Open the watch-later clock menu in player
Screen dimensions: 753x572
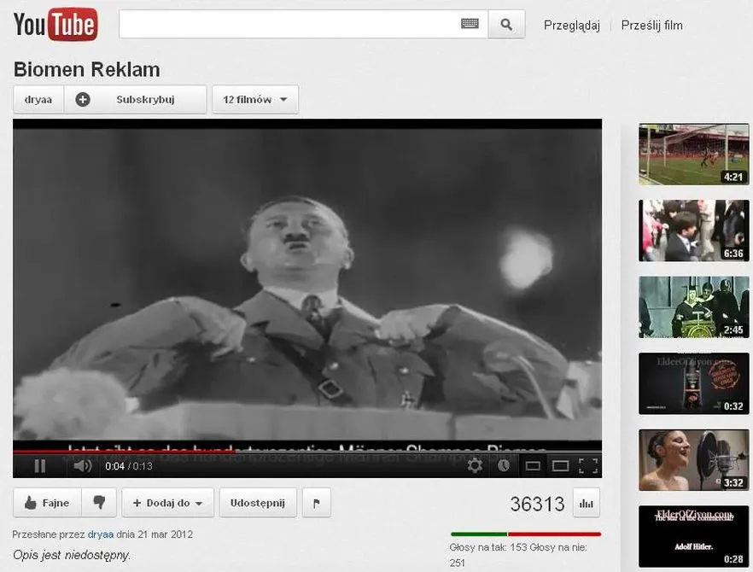pos(503,466)
